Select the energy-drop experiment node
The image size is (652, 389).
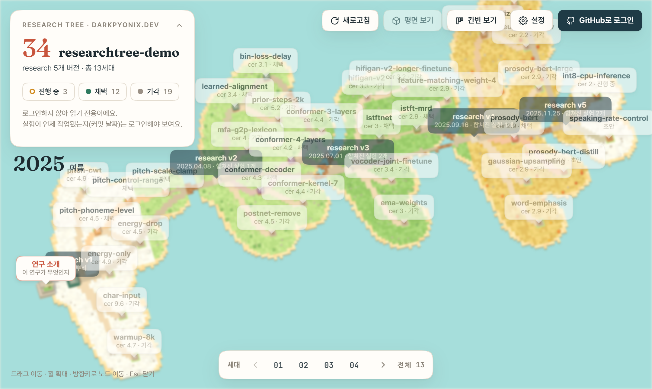(140, 227)
